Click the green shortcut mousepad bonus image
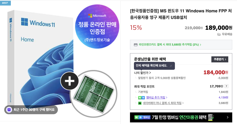 click(94, 94)
